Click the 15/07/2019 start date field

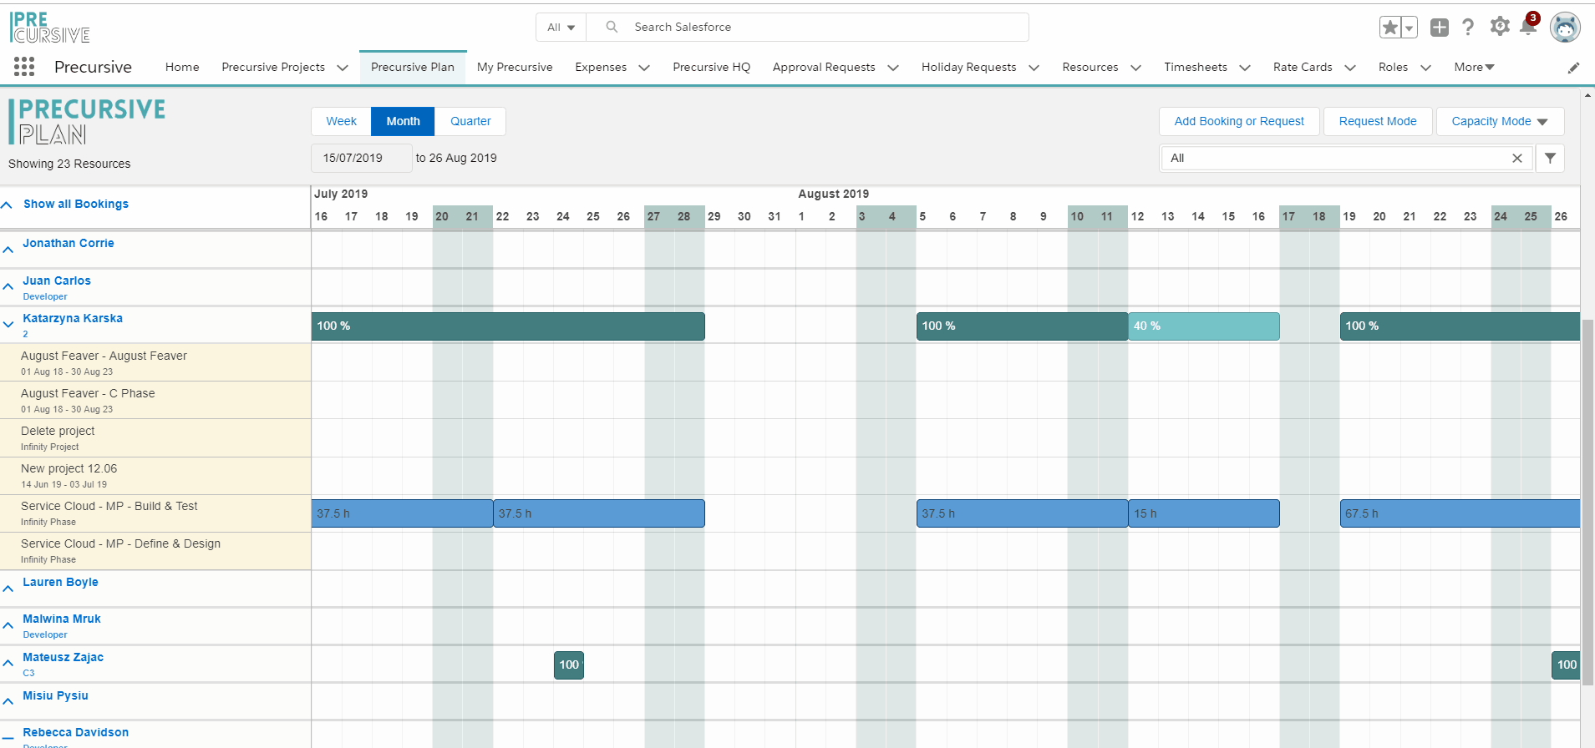click(x=362, y=158)
